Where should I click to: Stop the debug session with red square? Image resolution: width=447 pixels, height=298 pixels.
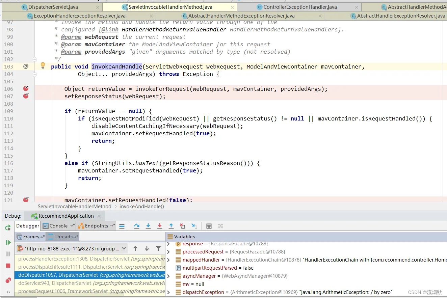click(x=8, y=266)
